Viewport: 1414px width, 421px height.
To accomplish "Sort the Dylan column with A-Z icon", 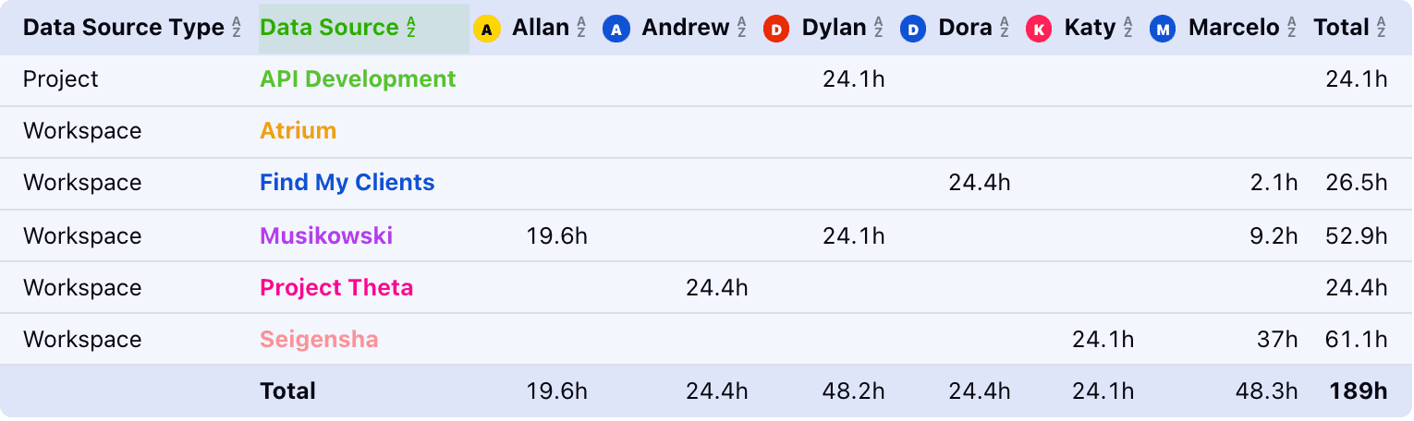I will click(x=878, y=29).
